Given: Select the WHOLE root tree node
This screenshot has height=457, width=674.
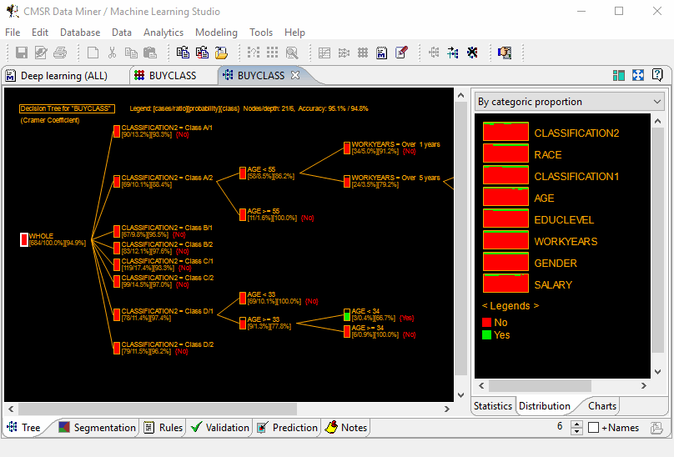Looking at the screenshot, I should 24,240.
